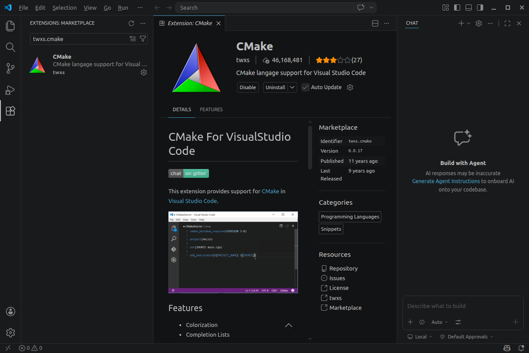Open the Explorer view in activity bar
529x353 pixels.
coord(11,26)
